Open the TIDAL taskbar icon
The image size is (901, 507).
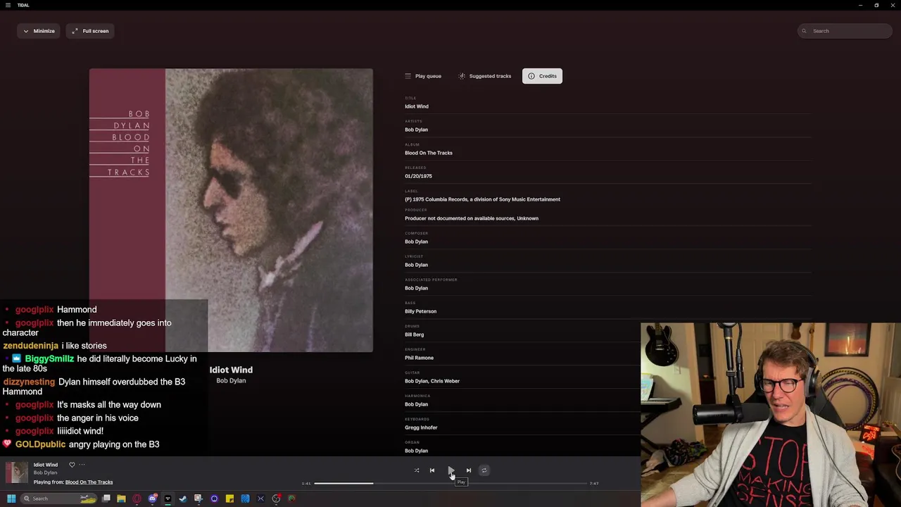tap(168, 499)
